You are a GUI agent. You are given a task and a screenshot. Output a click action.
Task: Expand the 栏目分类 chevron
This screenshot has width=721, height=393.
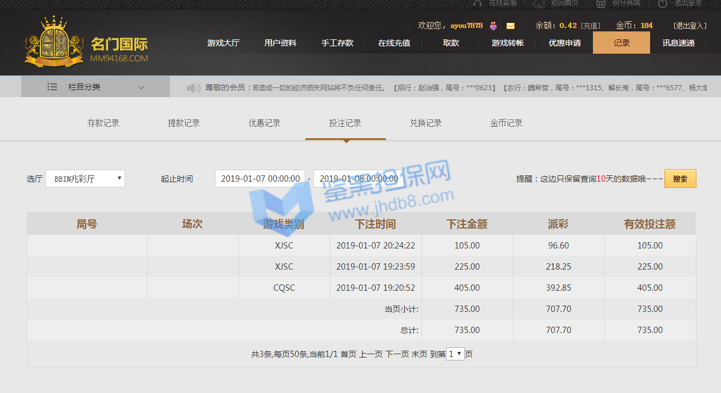(141, 87)
